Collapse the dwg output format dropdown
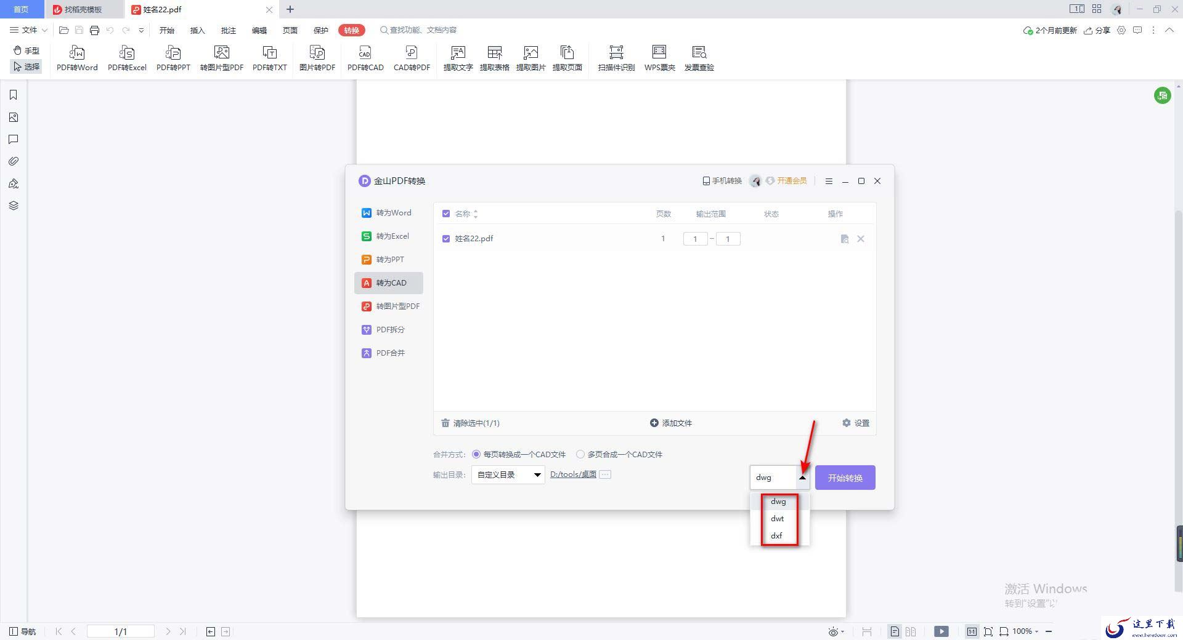 coord(802,478)
